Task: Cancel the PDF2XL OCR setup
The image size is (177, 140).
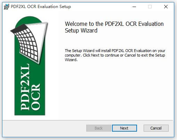Action: (156, 128)
